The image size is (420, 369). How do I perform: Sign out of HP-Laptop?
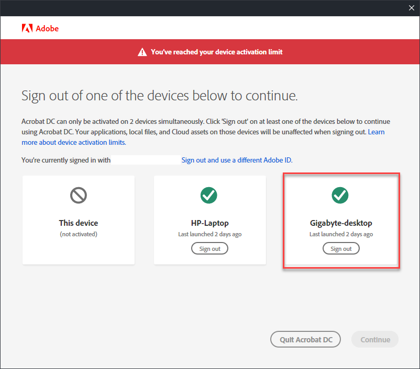pyautogui.click(x=209, y=248)
